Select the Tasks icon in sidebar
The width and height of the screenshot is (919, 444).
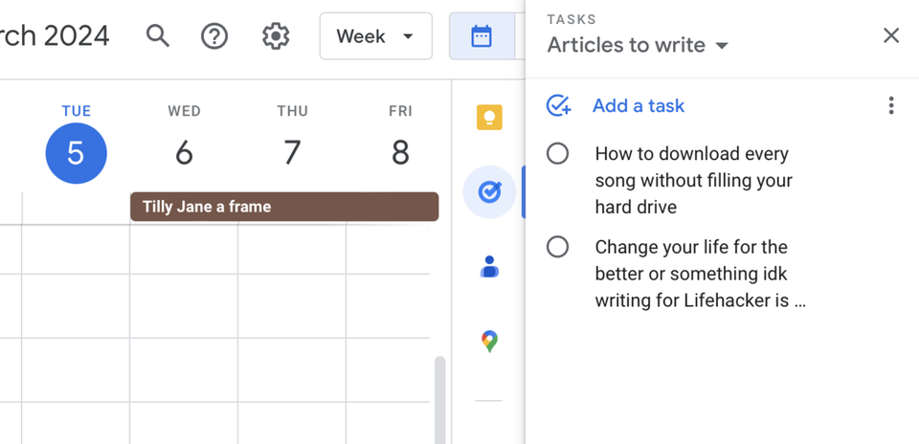(x=489, y=192)
